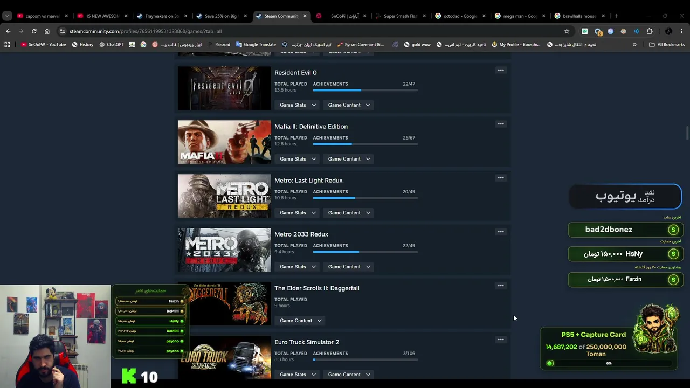Expand Game Stats for Metro: Last Light Redux
The width and height of the screenshot is (690, 388).
(x=298, y=213)
